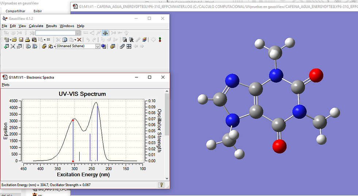Viewport: 358px width, 196px height.
Task: Click the red marker atop the 304.7 nm peak
Action: pos(73,120)
